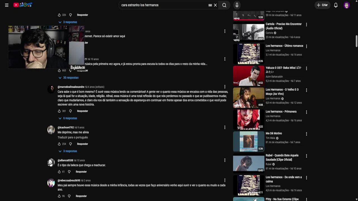Open options menu for the 'há 10 anos' música comment

click(x=225, y=59)
